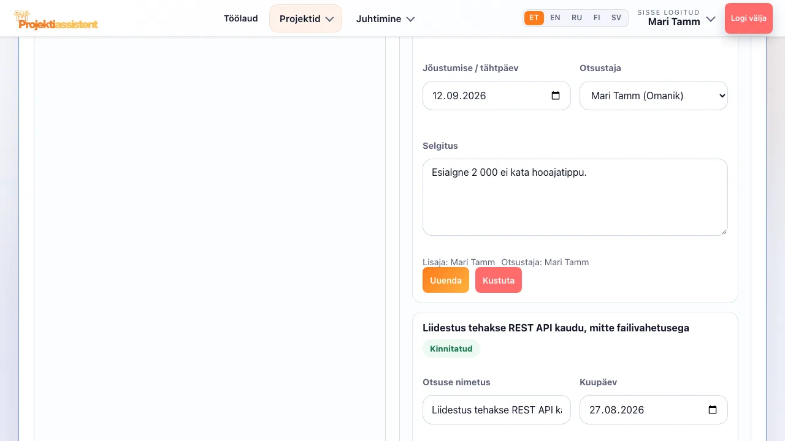785x441 pixels.
Task: Click into the Selgitus text area
Action: point(575,197)
